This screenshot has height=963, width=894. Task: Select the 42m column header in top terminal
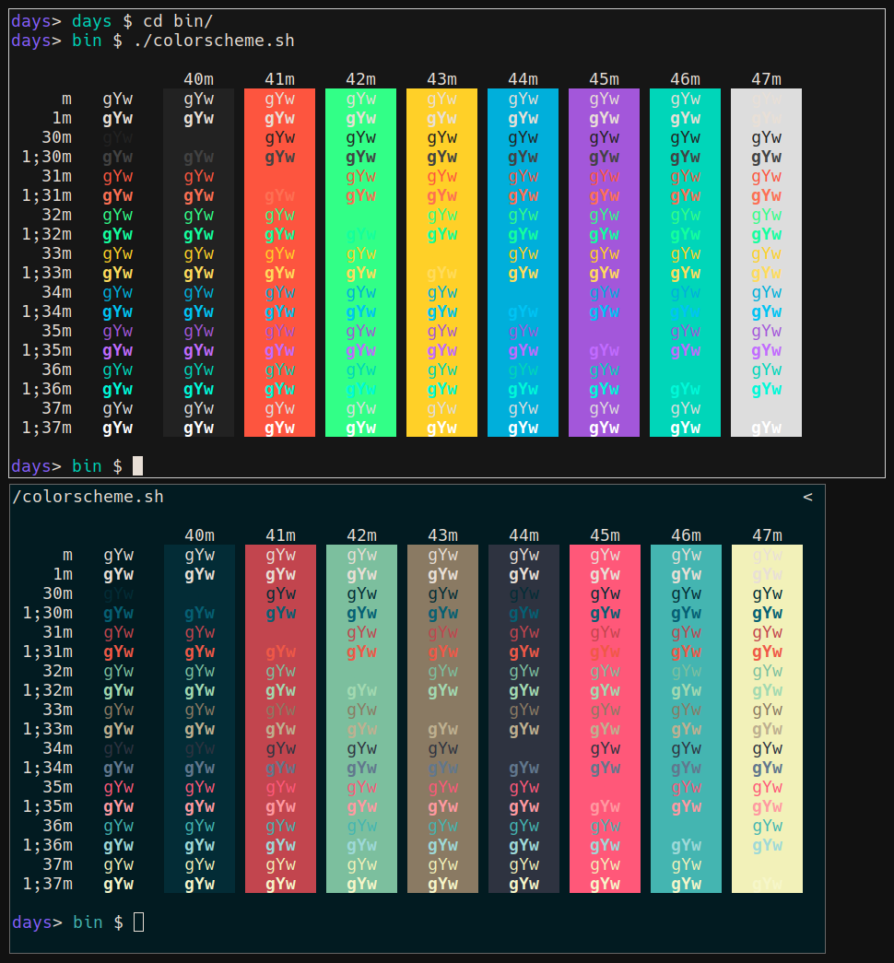(360, 79)
